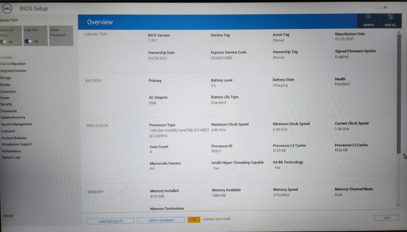Open Boot Configuration section
Screen dimensions: 407x232
click(x=13, y=63)
